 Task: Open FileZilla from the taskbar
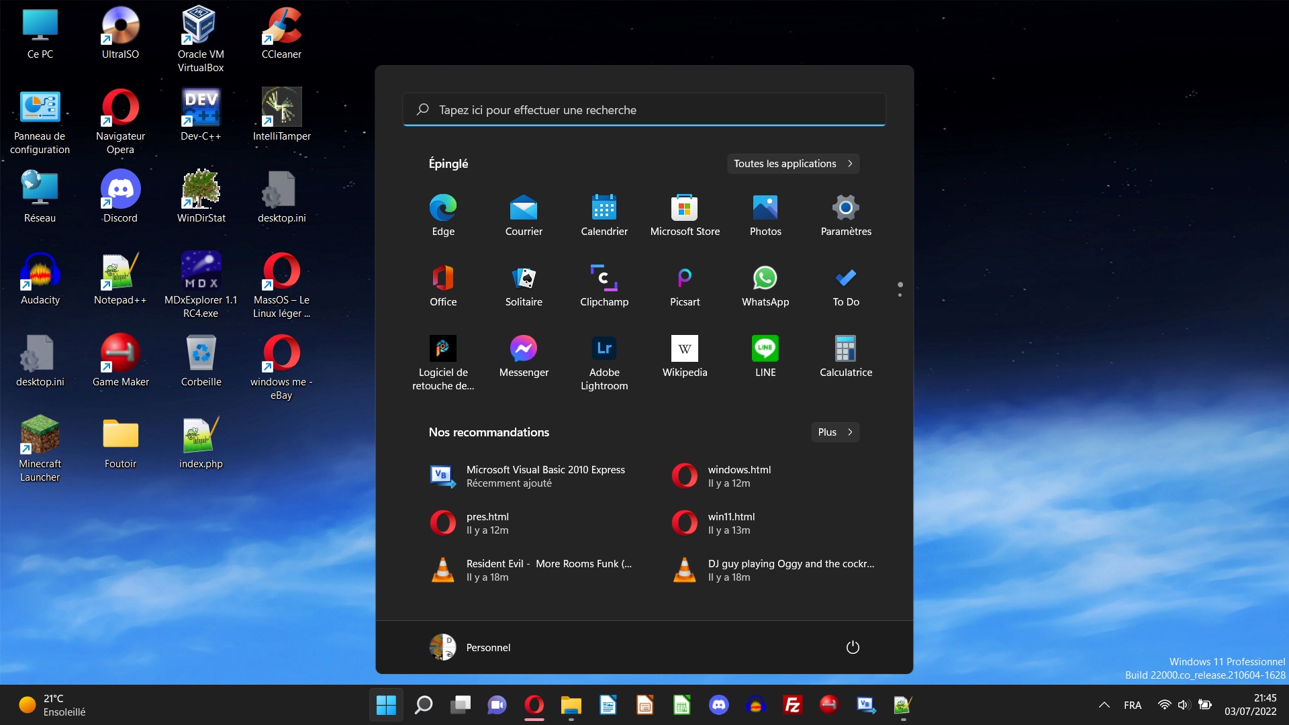[x=792, y=705]
